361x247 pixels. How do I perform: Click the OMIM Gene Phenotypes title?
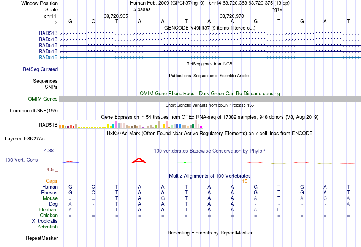point(210,94)
